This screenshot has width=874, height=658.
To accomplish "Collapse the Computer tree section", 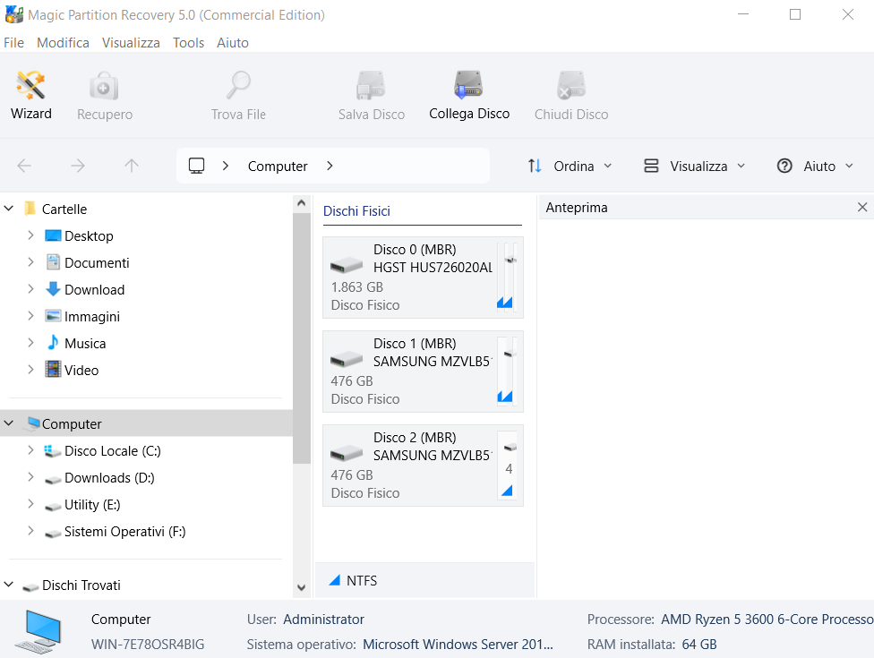I will 9,423.
